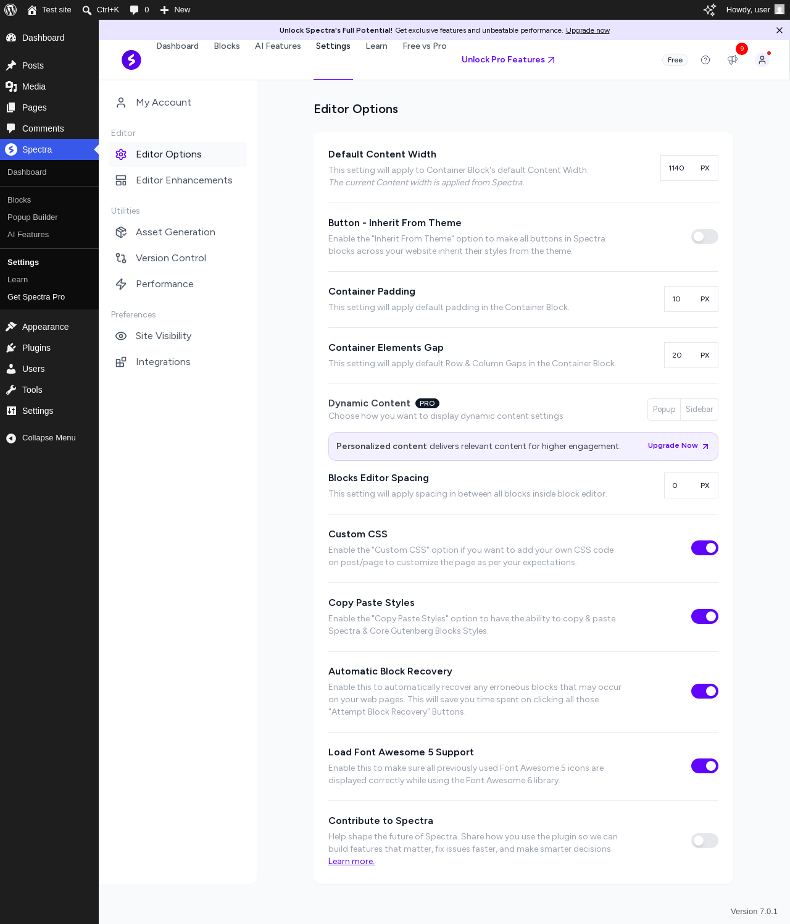Click the Collapse Menu arrow

(11, 438)
